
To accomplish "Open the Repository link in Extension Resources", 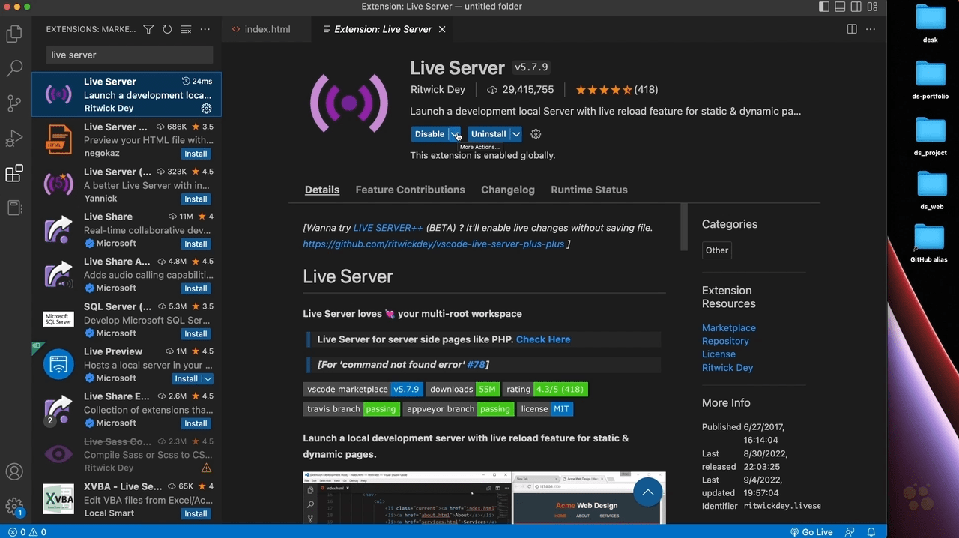I will [724, 341].
